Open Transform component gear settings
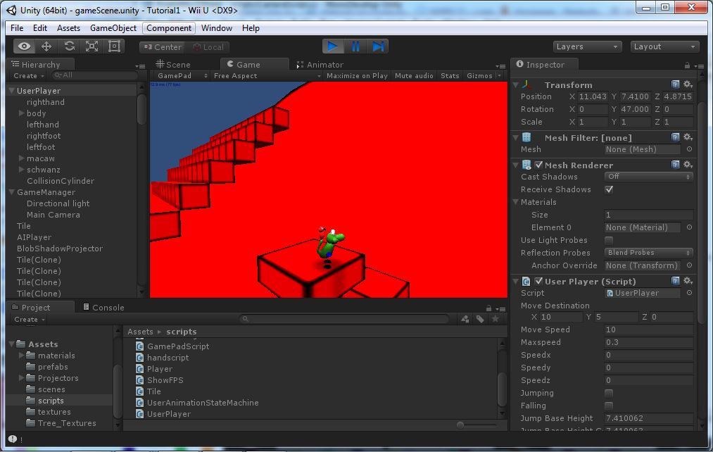The width and height of the screenshot is (713, 452). coord(688,84)
